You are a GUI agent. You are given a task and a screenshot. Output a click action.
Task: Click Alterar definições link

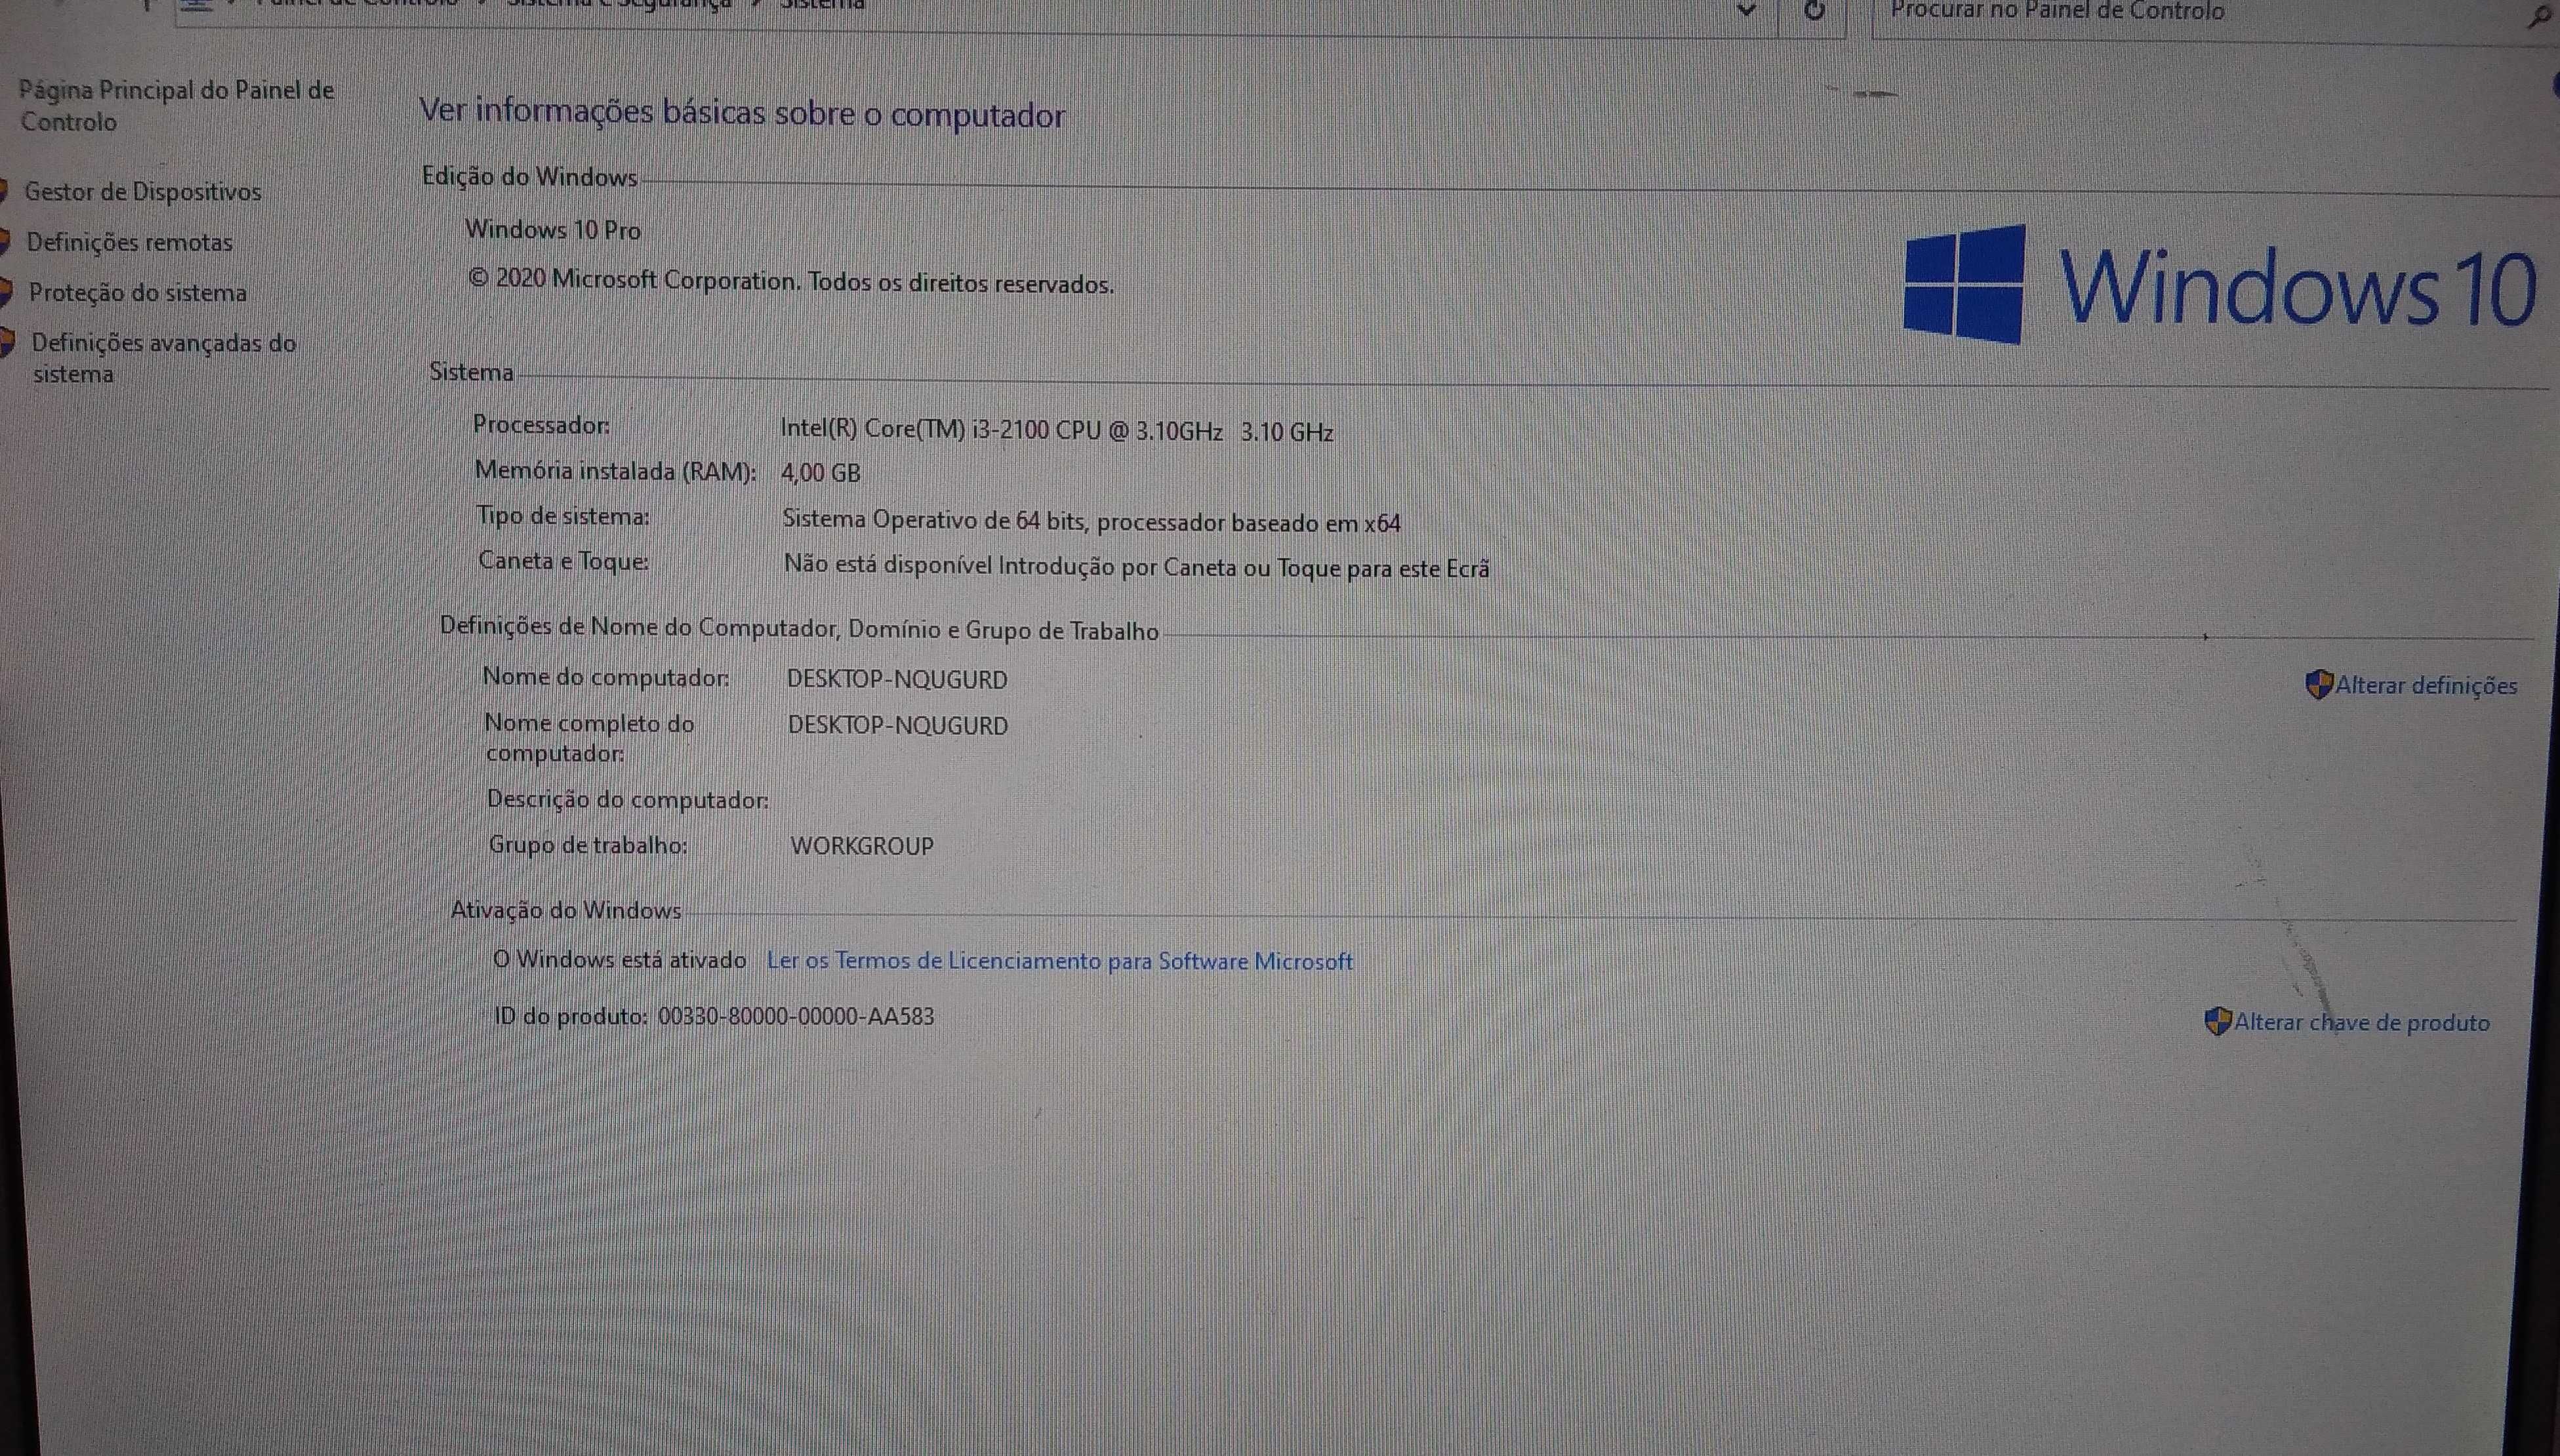tap(2426, 685)
